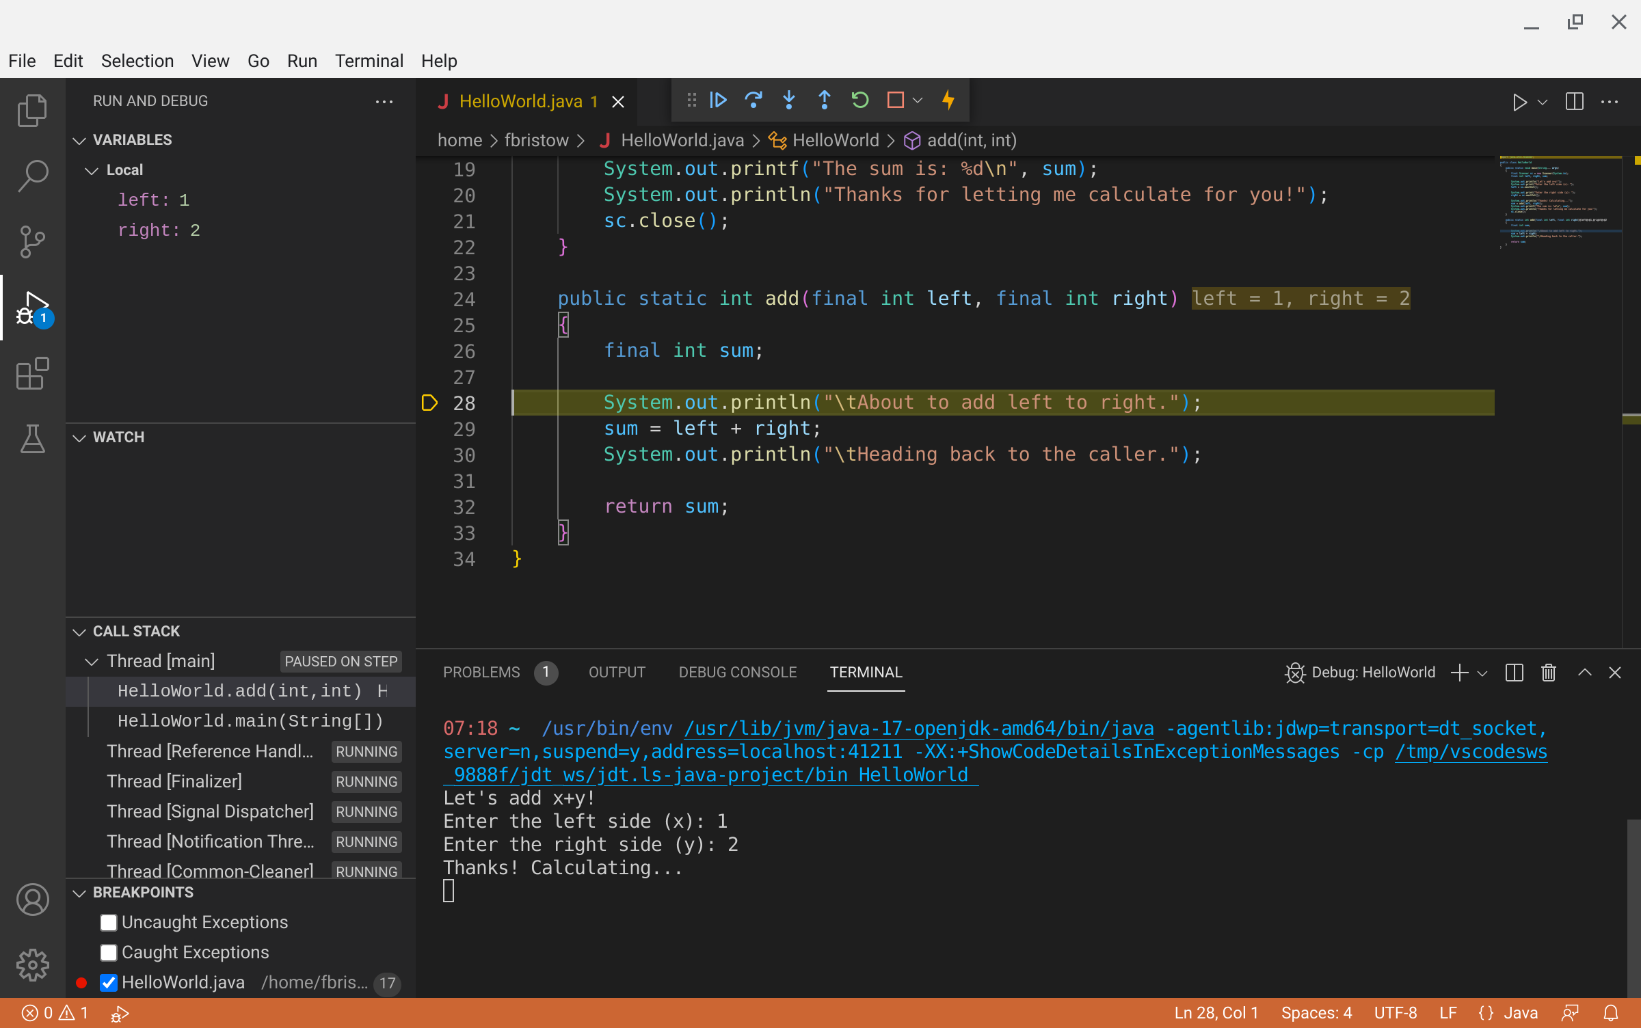The image size is (1641, 1028).
Task: Open the Terminal tab
Action: point(865,673)
